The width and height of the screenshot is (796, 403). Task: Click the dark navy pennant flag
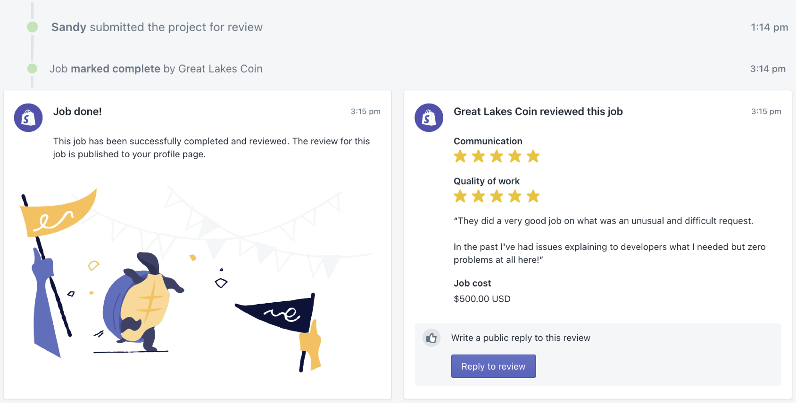278,313
